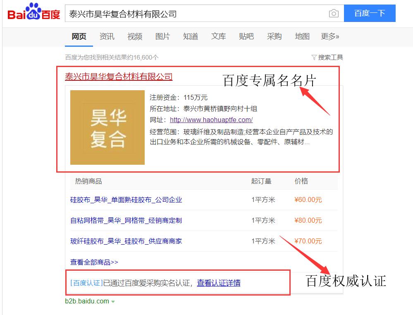
Task: Select the 采购 tab
Action: [x=274, y=36]
